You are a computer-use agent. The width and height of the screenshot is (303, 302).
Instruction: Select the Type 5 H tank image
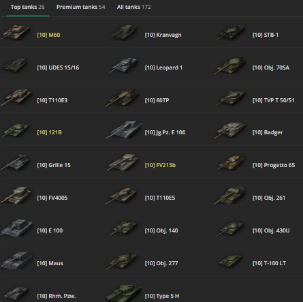(x=124, y=293)
